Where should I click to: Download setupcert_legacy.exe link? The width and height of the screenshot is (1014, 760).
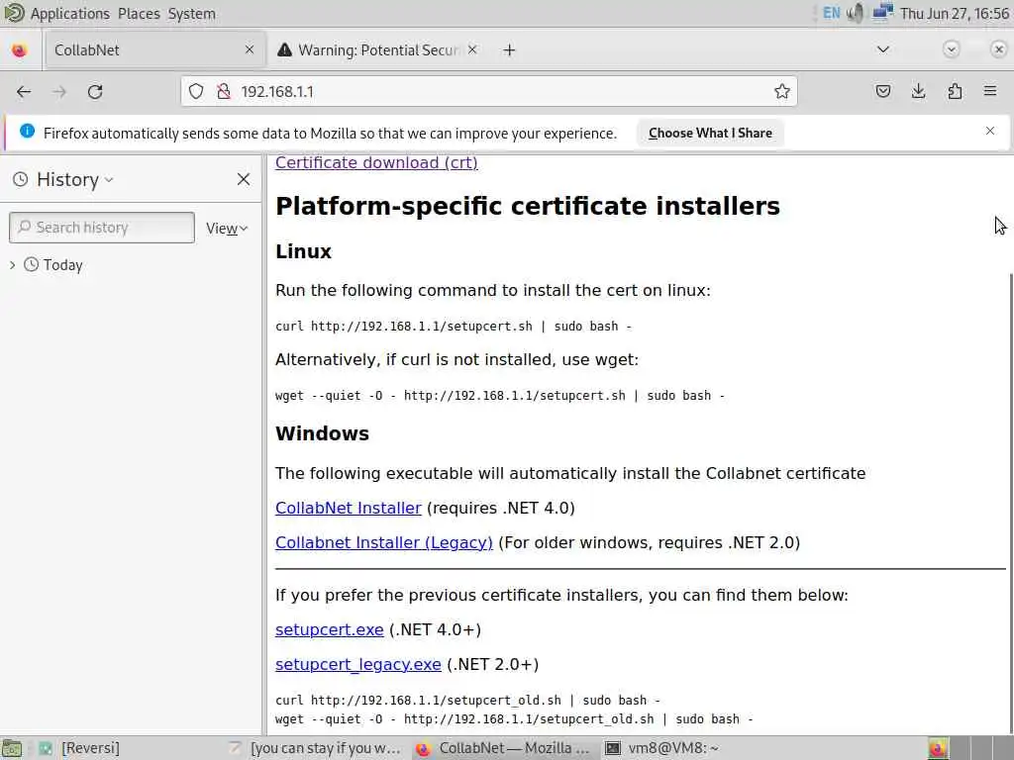click(x=357, y=664)
